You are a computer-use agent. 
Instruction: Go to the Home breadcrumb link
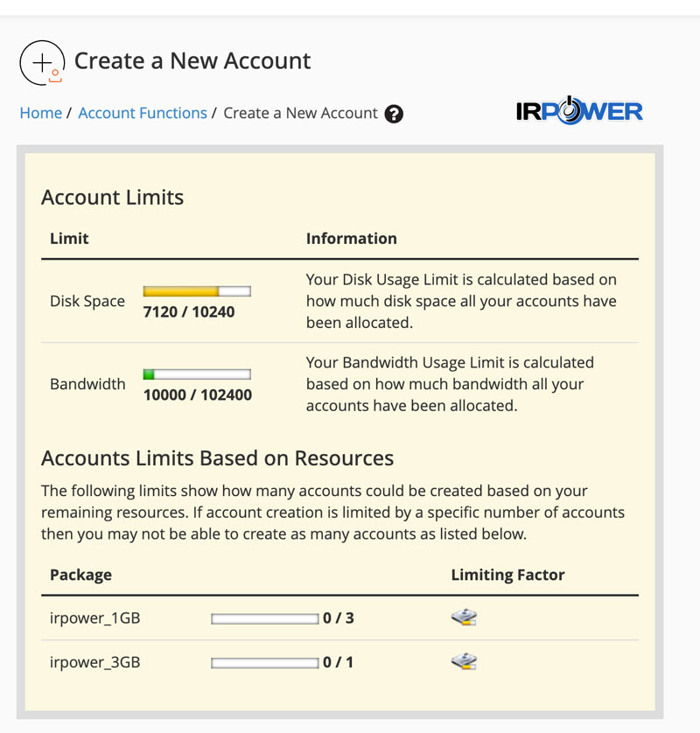coord(41,113)
